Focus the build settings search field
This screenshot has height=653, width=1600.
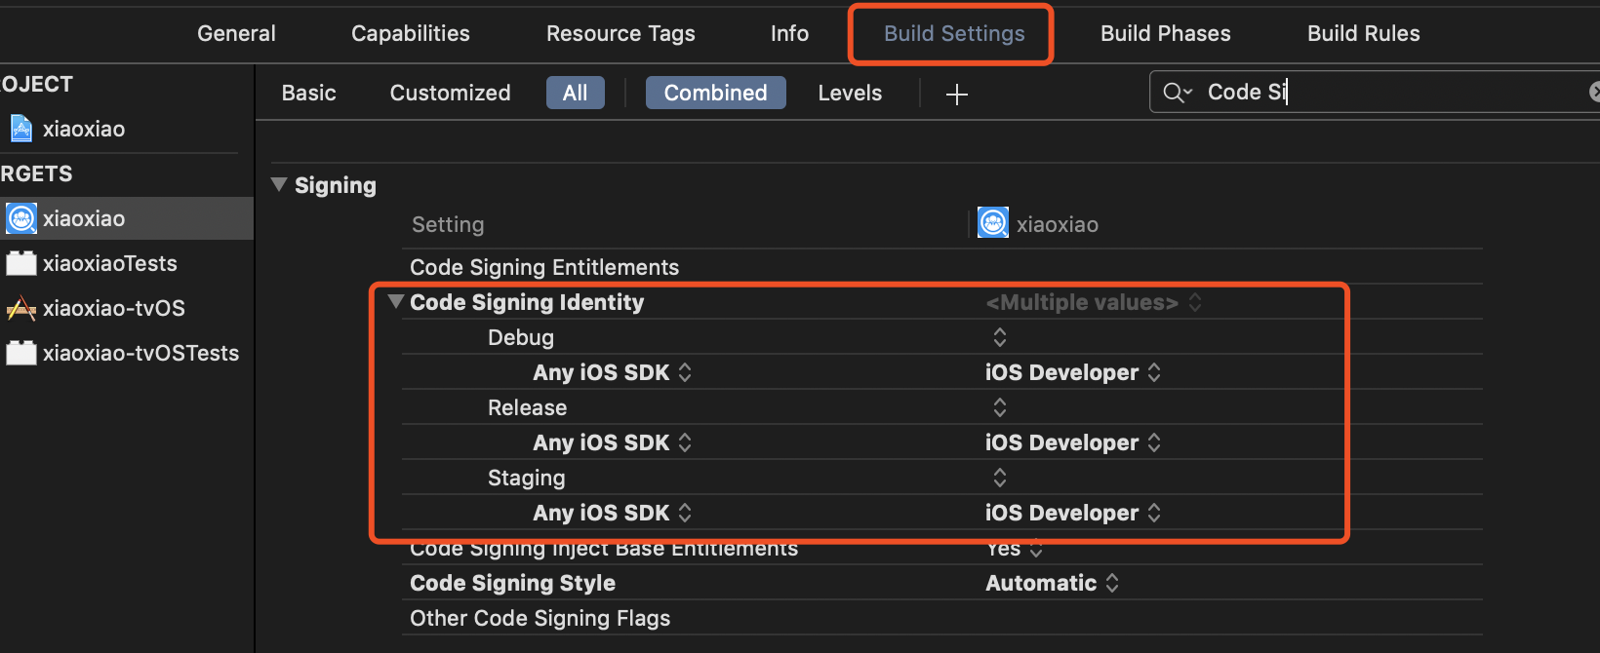(x=1376, y=92)
